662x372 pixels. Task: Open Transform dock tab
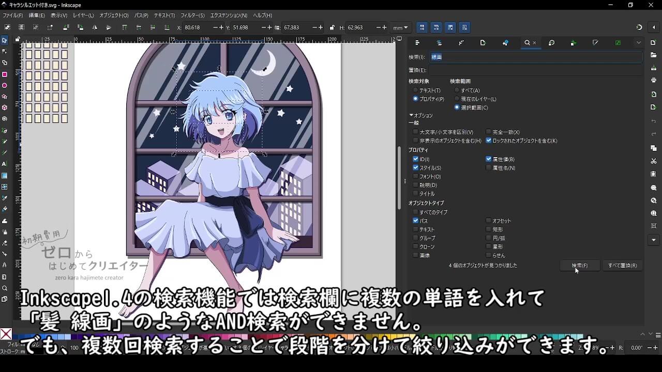click(551, 43)
